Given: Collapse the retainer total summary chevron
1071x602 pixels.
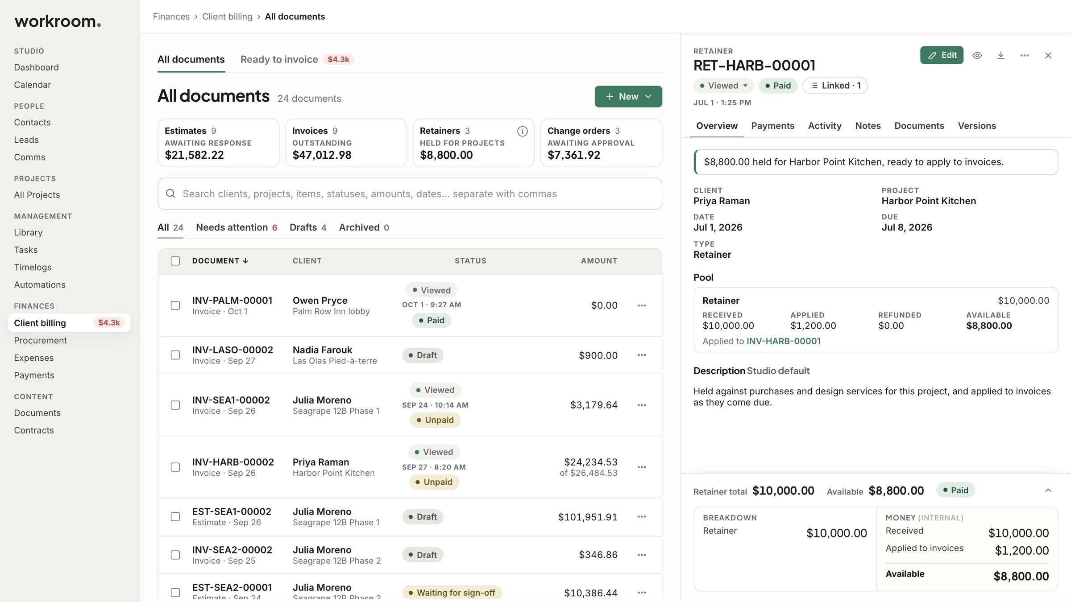Looking at the screenshot, I should (x=1048, y=491).
